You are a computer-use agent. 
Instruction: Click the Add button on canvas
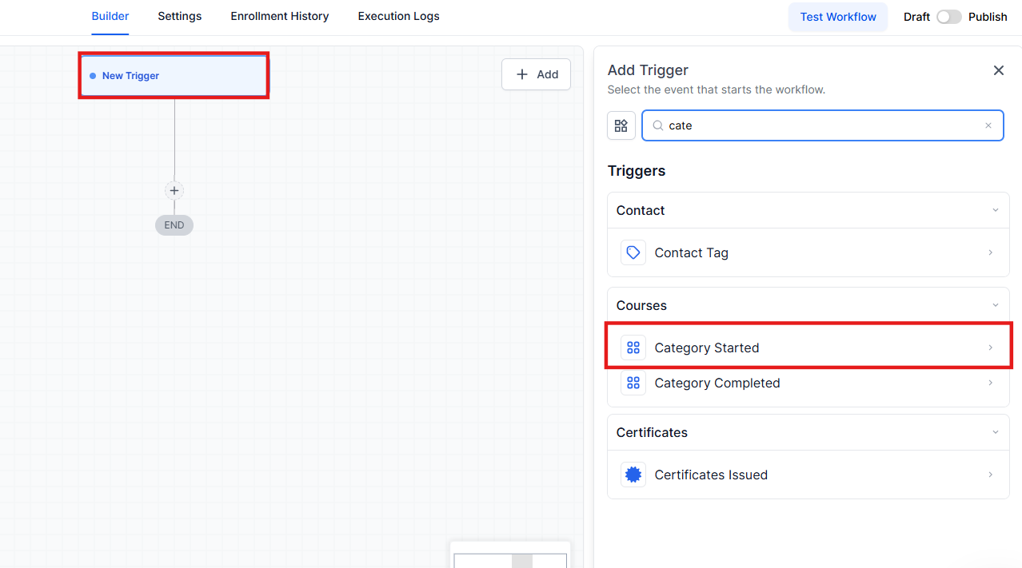(x=536, y=74)
